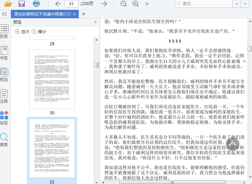Click paragraph starting 大多数人不知道
The height and width of the screenshot is (184, 252).
point(174,147)
